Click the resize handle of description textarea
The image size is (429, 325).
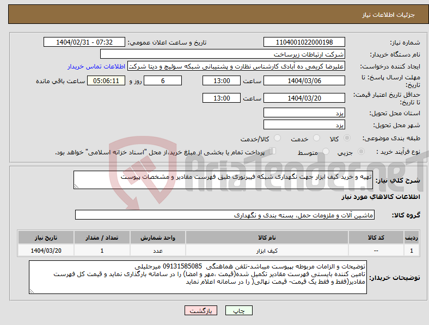pyautogui.click(x=76, y=186)
